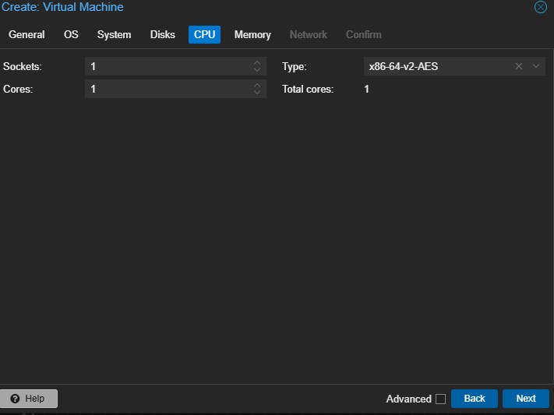Click the Cores label

pyautogui.click(x=18, y=89)
